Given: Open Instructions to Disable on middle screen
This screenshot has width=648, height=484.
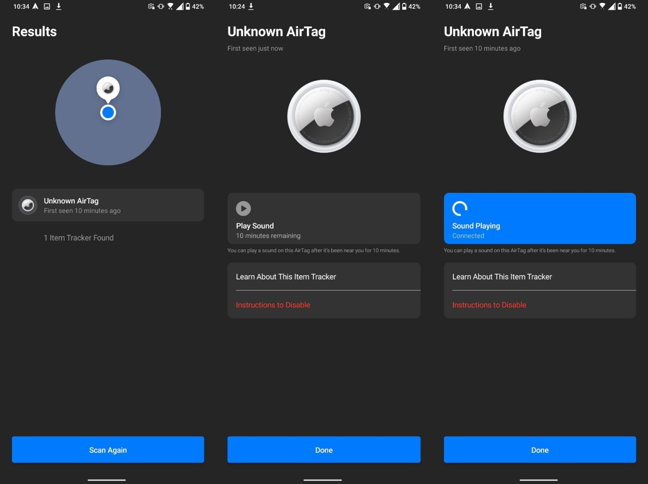Looking at the screenshot, I should [324, 305].
